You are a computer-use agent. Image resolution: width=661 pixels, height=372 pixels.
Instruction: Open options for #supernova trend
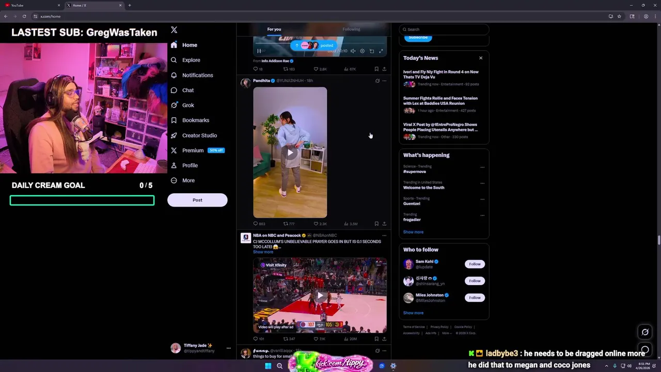(x=482, y=167)
